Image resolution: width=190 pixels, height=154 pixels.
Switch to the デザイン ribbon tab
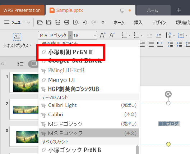tap(159, 23)
